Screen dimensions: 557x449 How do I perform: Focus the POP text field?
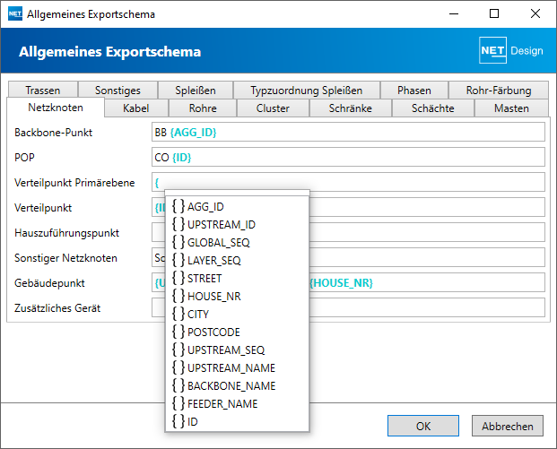(x=348, y=157)
